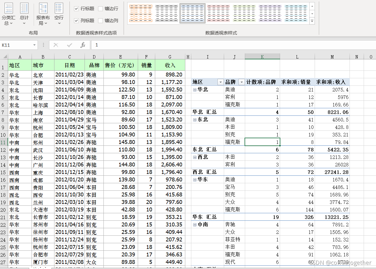Image resolution: width=376 pixels, height=269 pixels.
Task: Select column E header
Action: tap(121, 57)
